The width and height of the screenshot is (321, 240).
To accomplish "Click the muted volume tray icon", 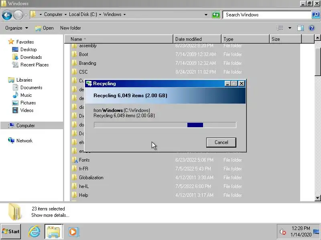I will coord(282,232).
